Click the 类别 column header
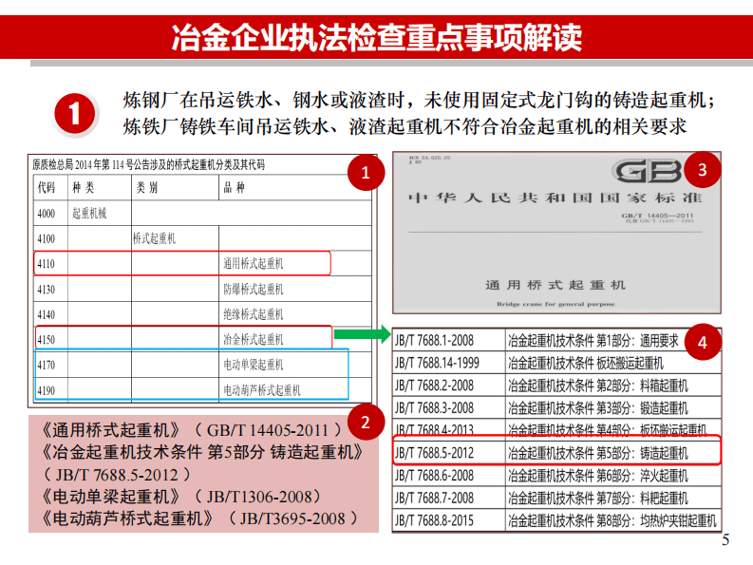 147,187
